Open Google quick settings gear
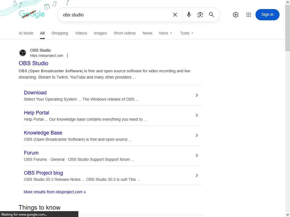290x217 pixels. [236, 15]
